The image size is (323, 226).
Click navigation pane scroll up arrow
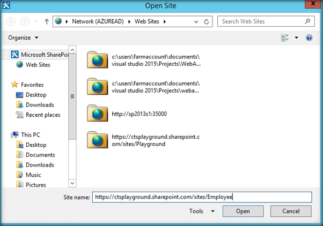coord(72,50)
